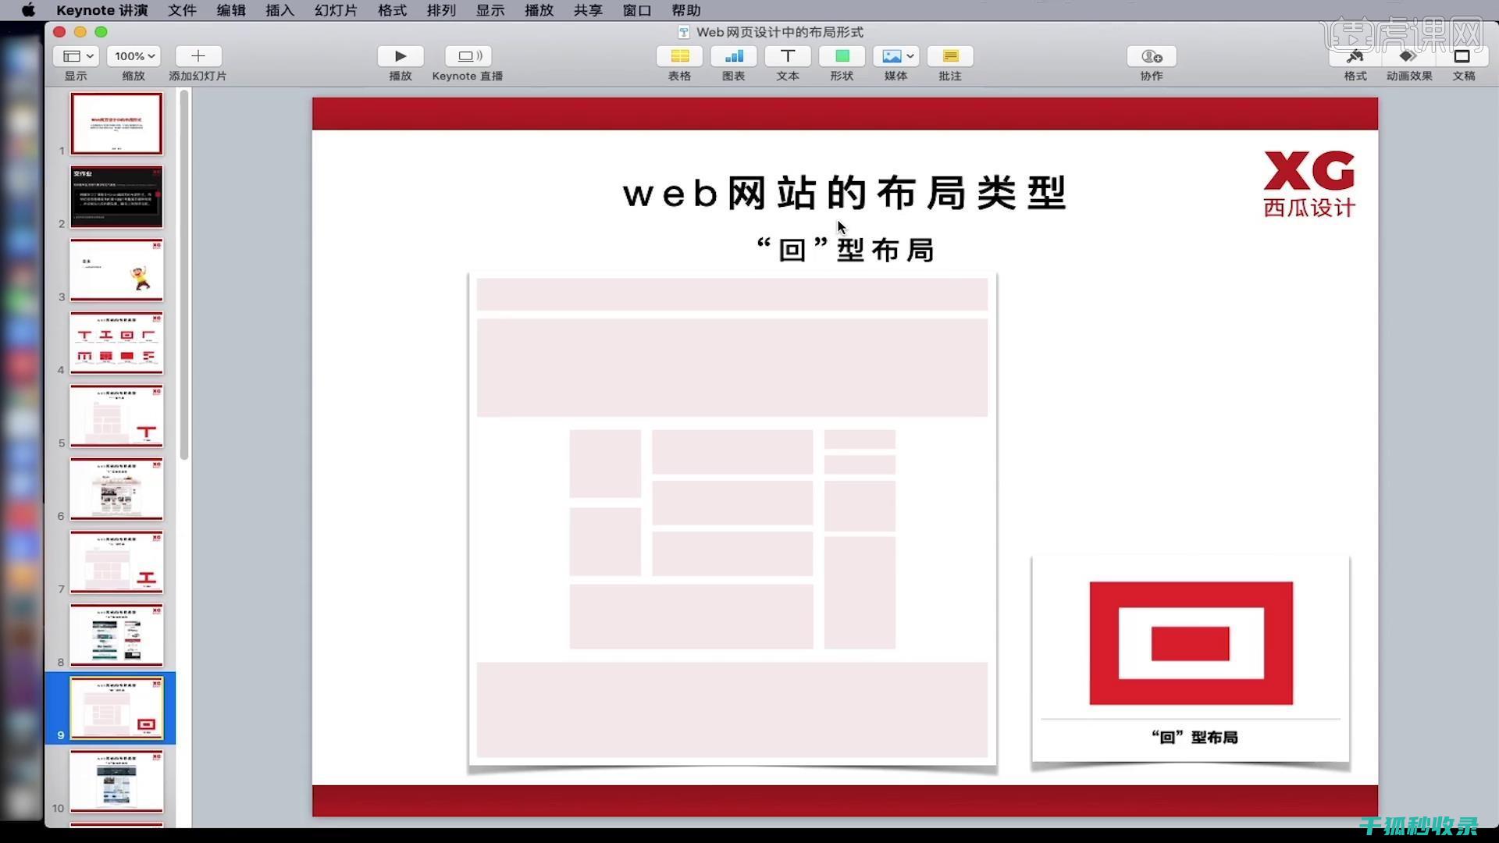Open the Keynote 讲演 menu
The image size is (1499, 843).
(x=102, y=10)
